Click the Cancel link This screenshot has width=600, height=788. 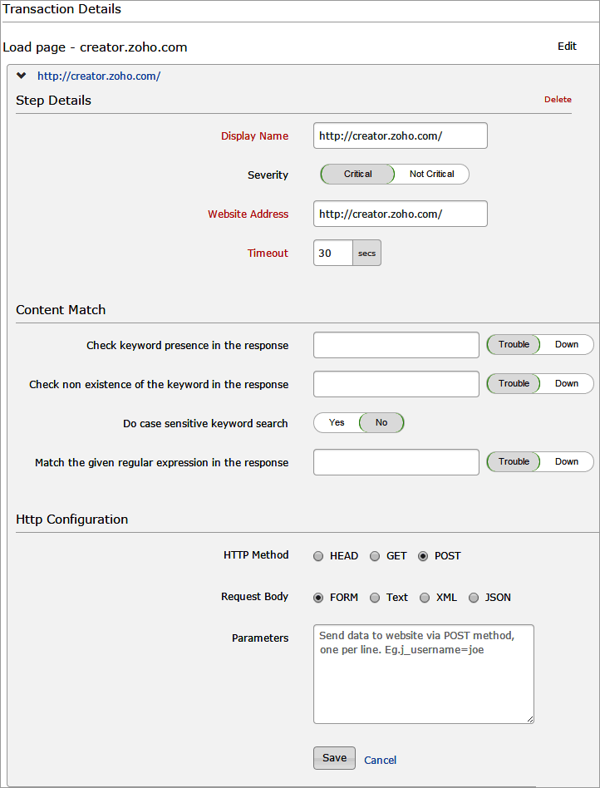point(380,760)
